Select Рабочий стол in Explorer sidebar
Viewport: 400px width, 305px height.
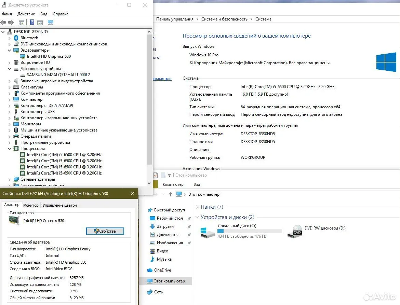tap(170, 218)
